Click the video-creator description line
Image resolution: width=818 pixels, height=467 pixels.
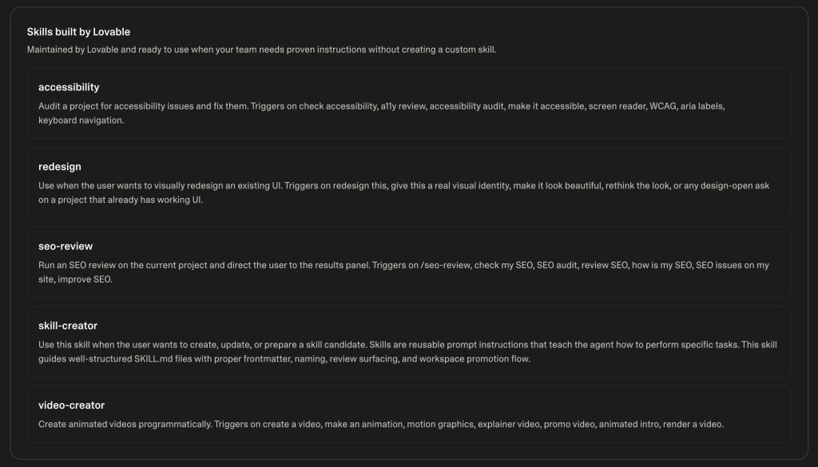click(x=381, y=424)
